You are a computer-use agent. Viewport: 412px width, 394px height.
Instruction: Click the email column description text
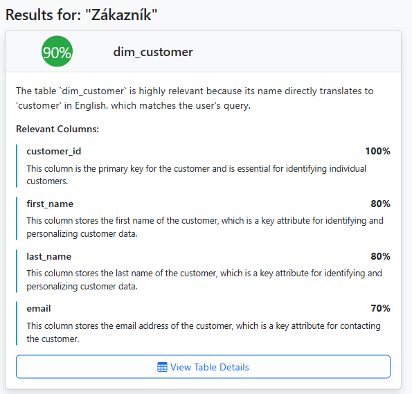tap(204, 332)
